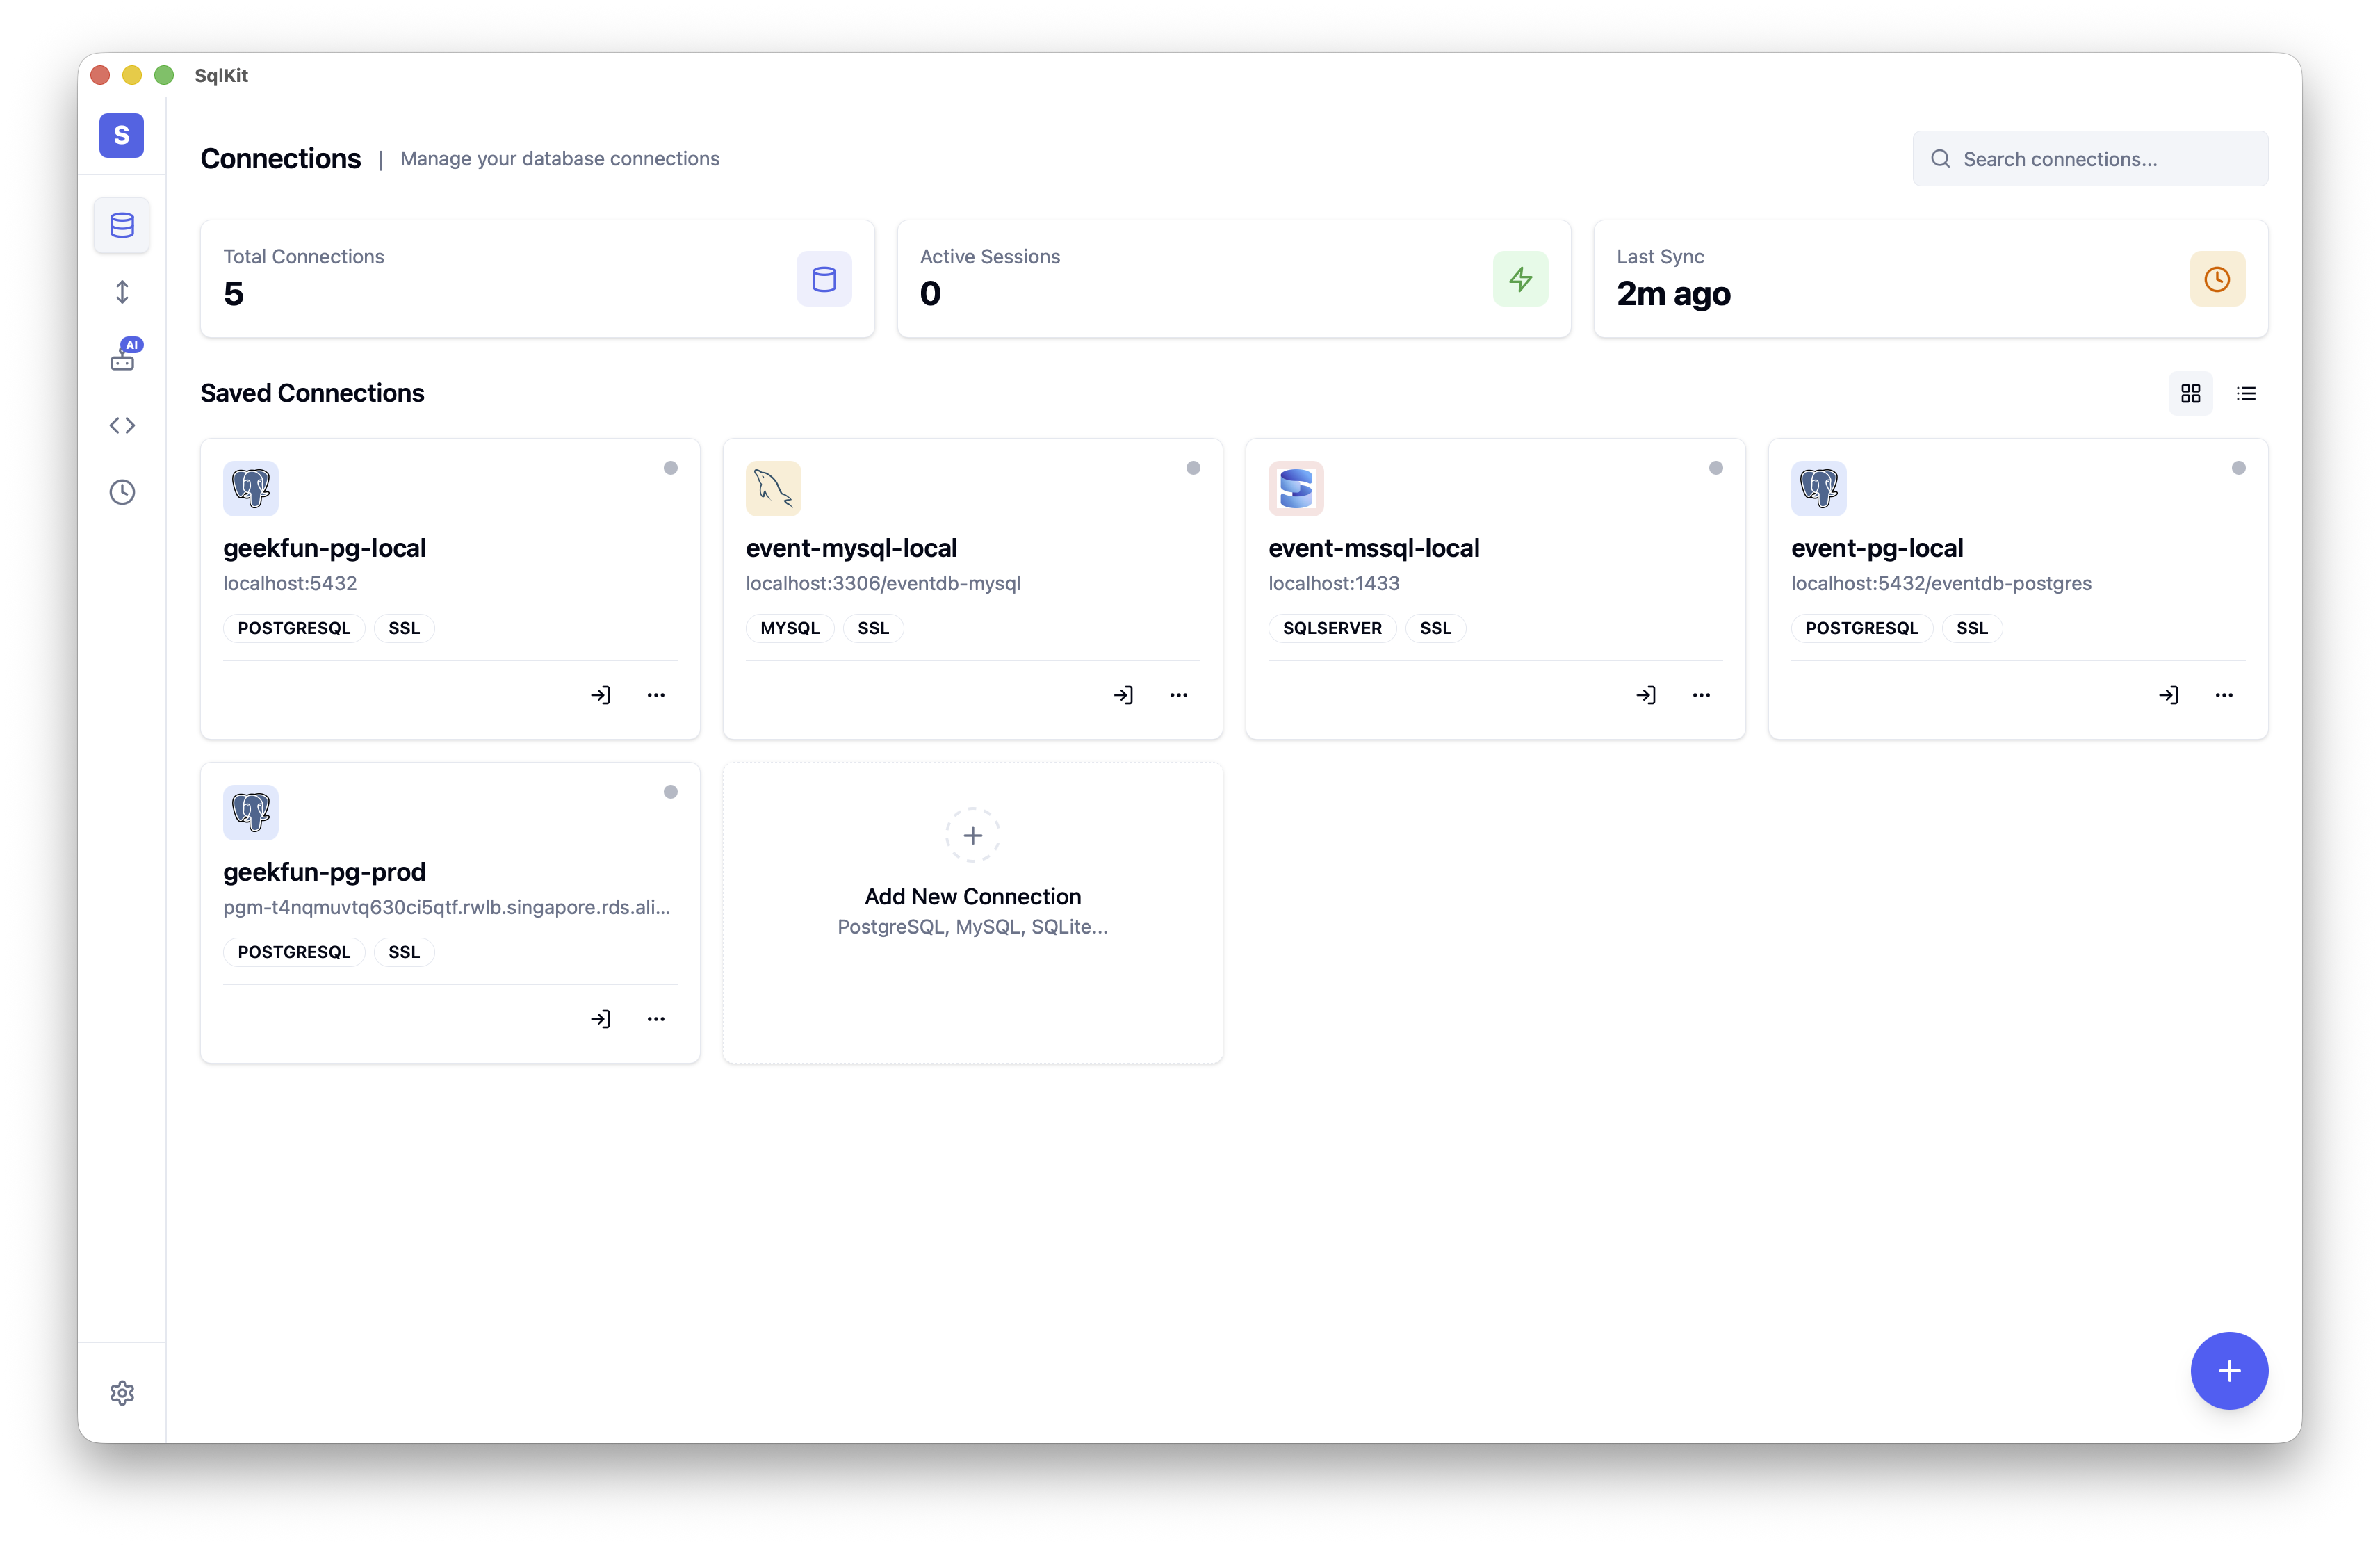
Task: Click the floating plus button
Action: click(2228, 1371)
